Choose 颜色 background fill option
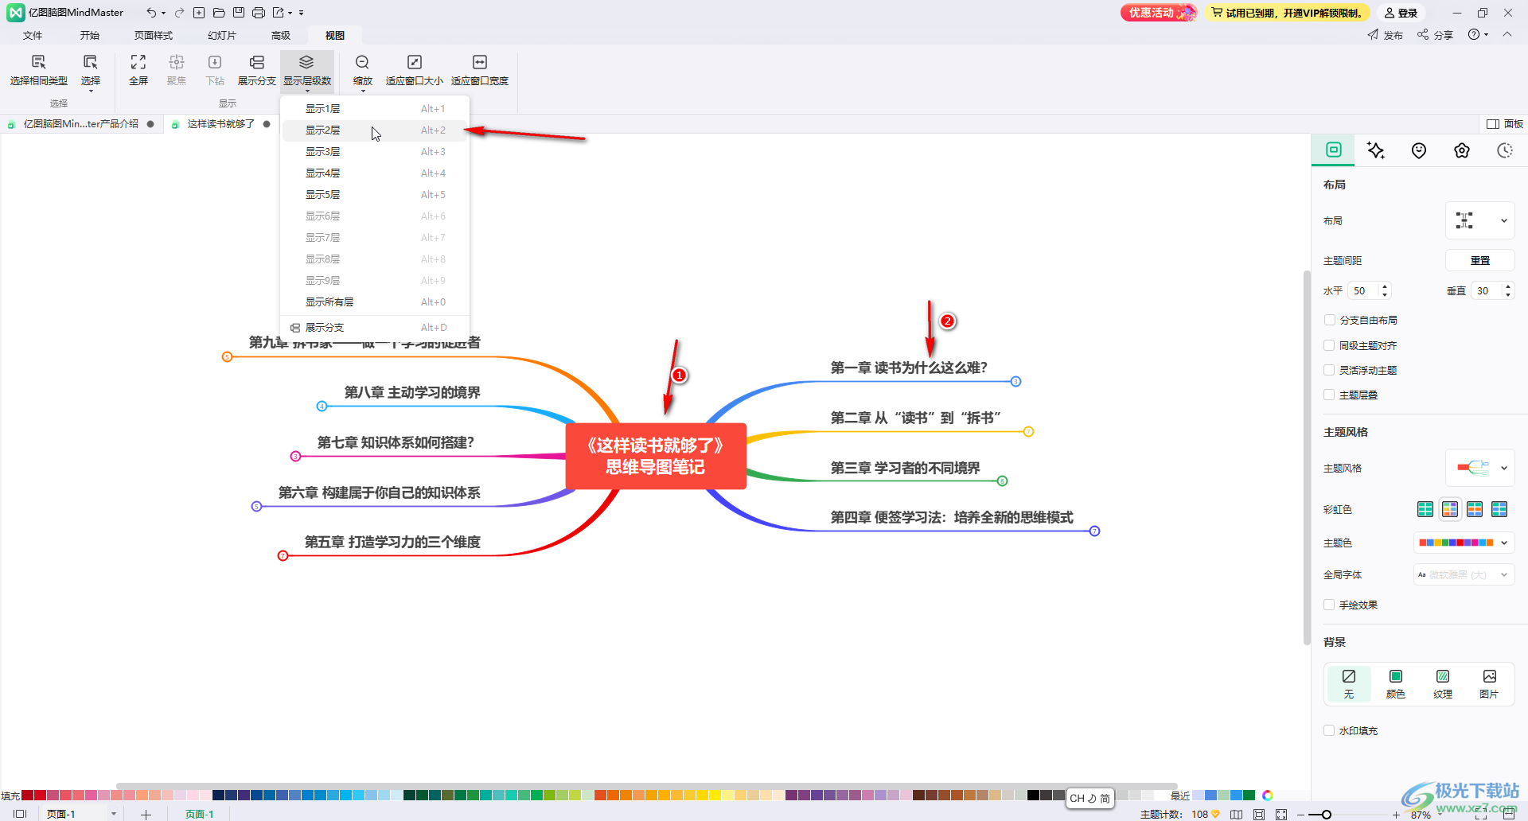 pos(1396,684)
